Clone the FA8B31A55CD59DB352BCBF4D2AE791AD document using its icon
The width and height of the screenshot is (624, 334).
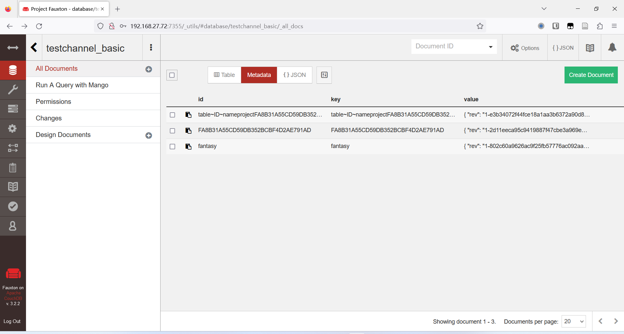[x=188, y=130]
